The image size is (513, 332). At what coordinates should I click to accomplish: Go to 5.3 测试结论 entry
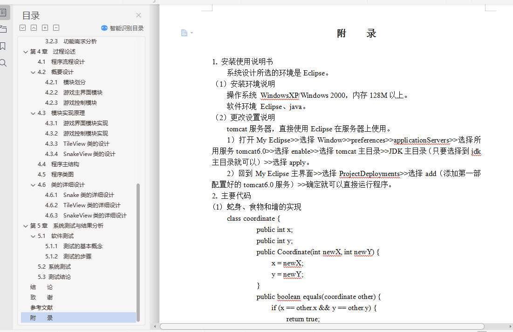click(55, 277)
